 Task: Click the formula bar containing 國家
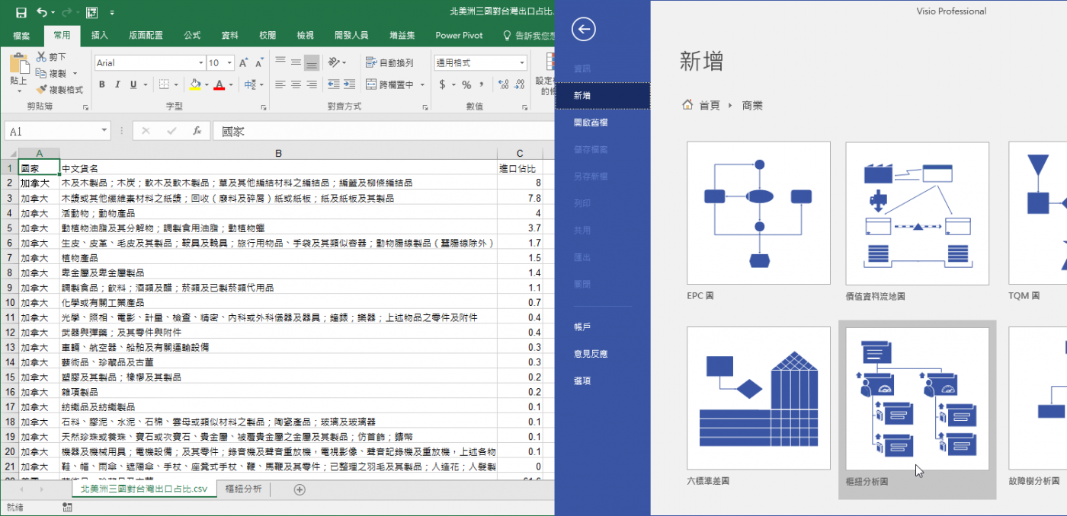[x=382, y=131]
